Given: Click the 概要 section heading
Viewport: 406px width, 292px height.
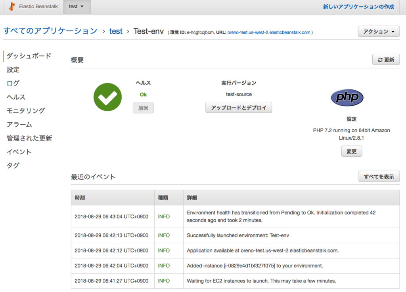Looking at the screenshot, I should click(77, 60).
